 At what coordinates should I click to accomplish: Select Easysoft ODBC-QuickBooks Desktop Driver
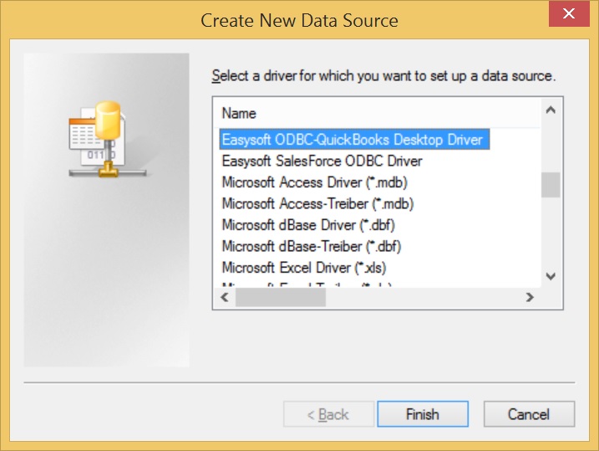click(x=354, y=140)
